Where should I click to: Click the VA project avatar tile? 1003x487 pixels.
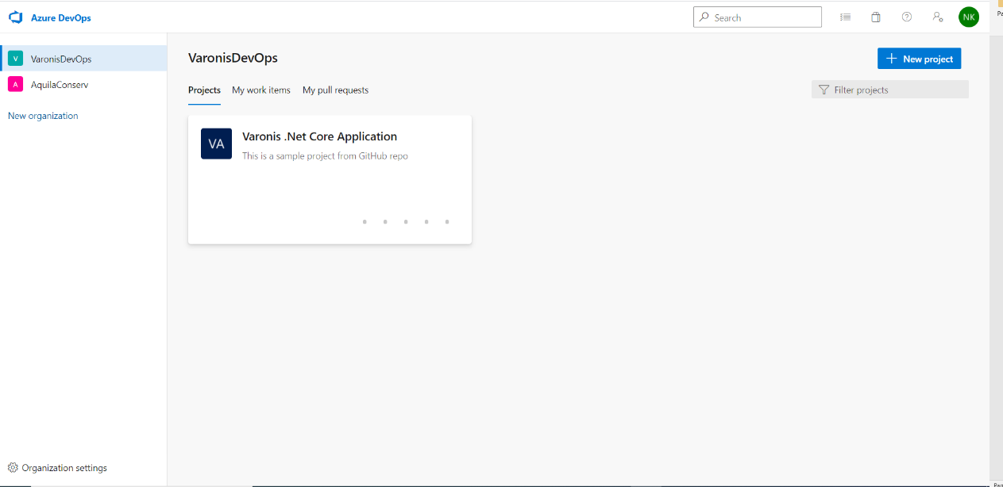(216, 144)
